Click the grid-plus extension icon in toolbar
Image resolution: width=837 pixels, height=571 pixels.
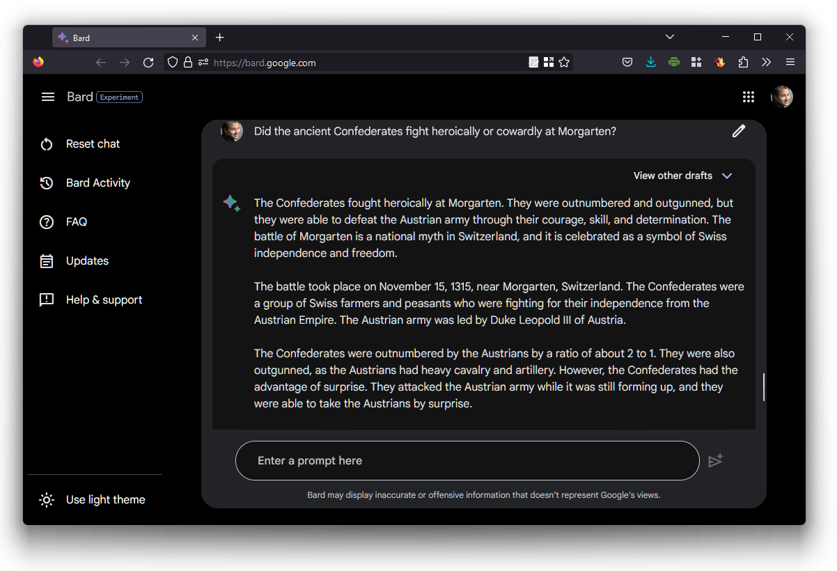(x=696, y=63)
